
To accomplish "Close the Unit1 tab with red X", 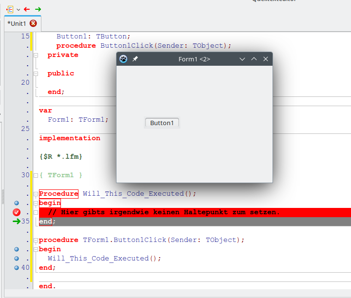I will [x=33, y=23].
